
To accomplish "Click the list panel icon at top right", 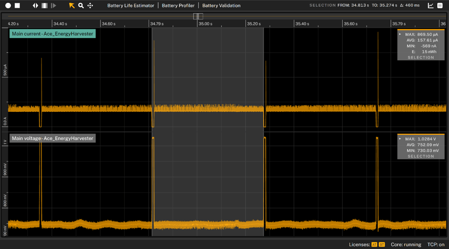I will click(x=440, y=5).
